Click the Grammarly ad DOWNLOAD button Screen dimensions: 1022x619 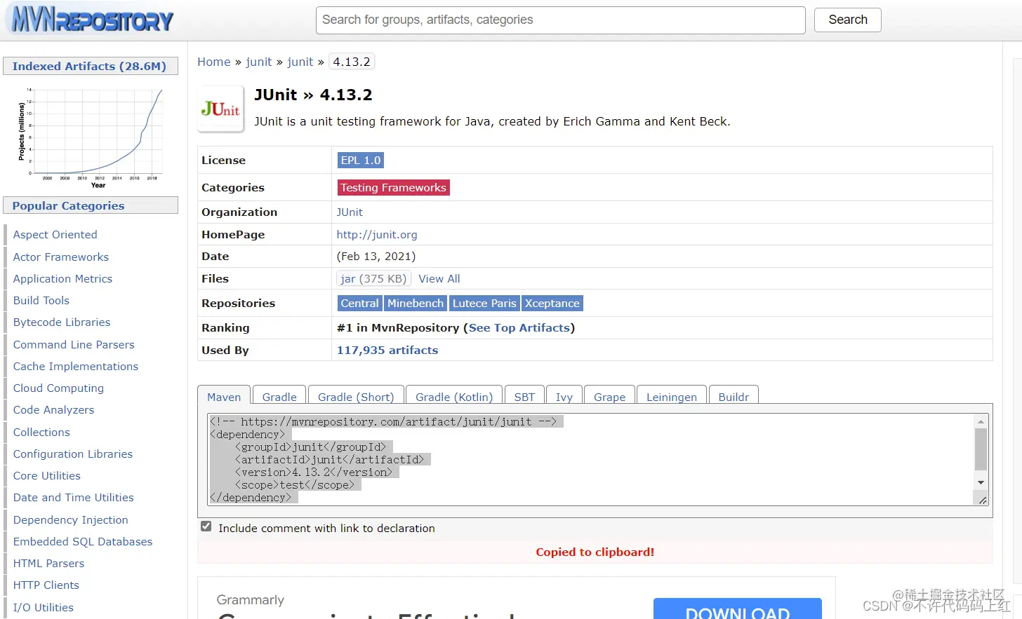[737, 609]
